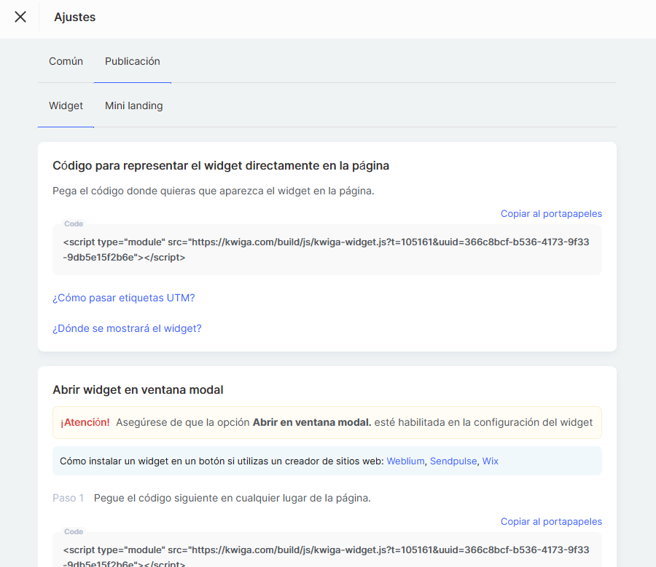Follow the Sendpulse installation link
The image size is (656, 567).
(453, 461)
